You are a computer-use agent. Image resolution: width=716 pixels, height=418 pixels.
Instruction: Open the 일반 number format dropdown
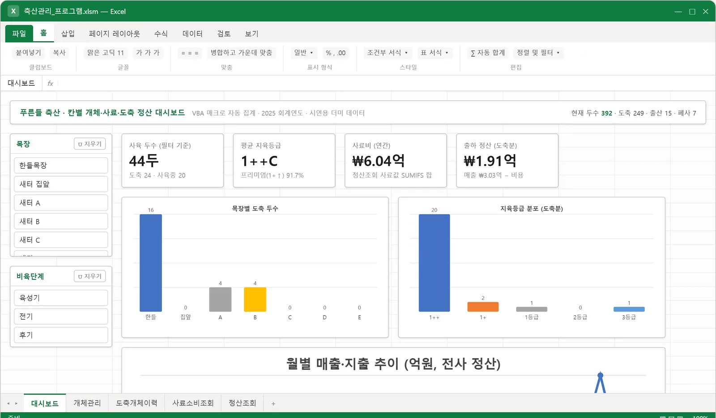pos(303,53)
